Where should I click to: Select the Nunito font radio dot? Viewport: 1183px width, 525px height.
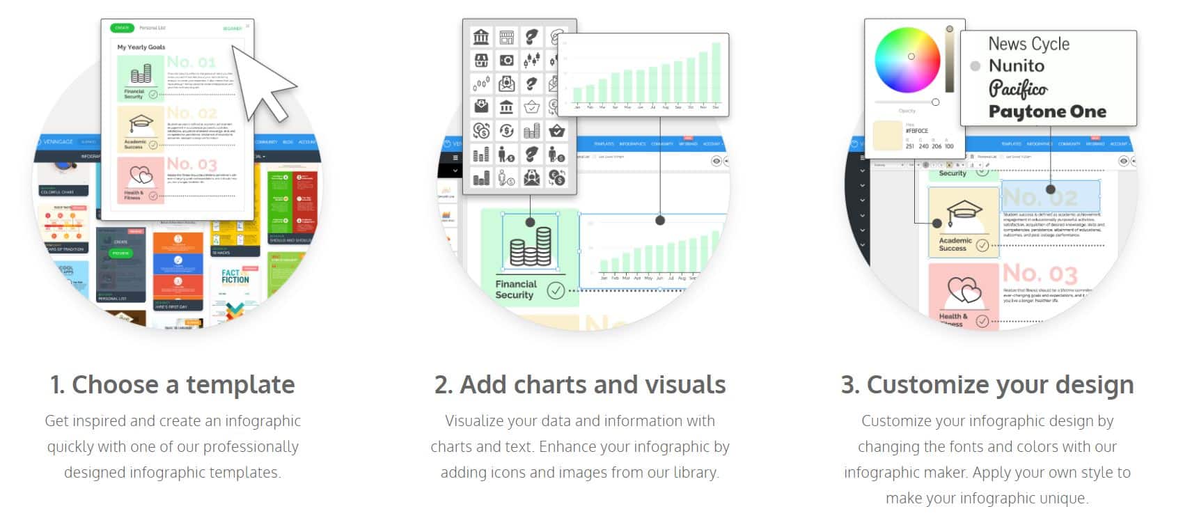(x=976, y=66)
